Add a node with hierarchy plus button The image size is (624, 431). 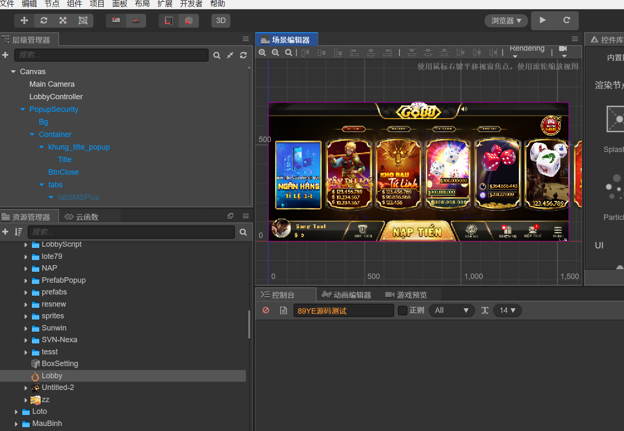click(x=5, y=55)
